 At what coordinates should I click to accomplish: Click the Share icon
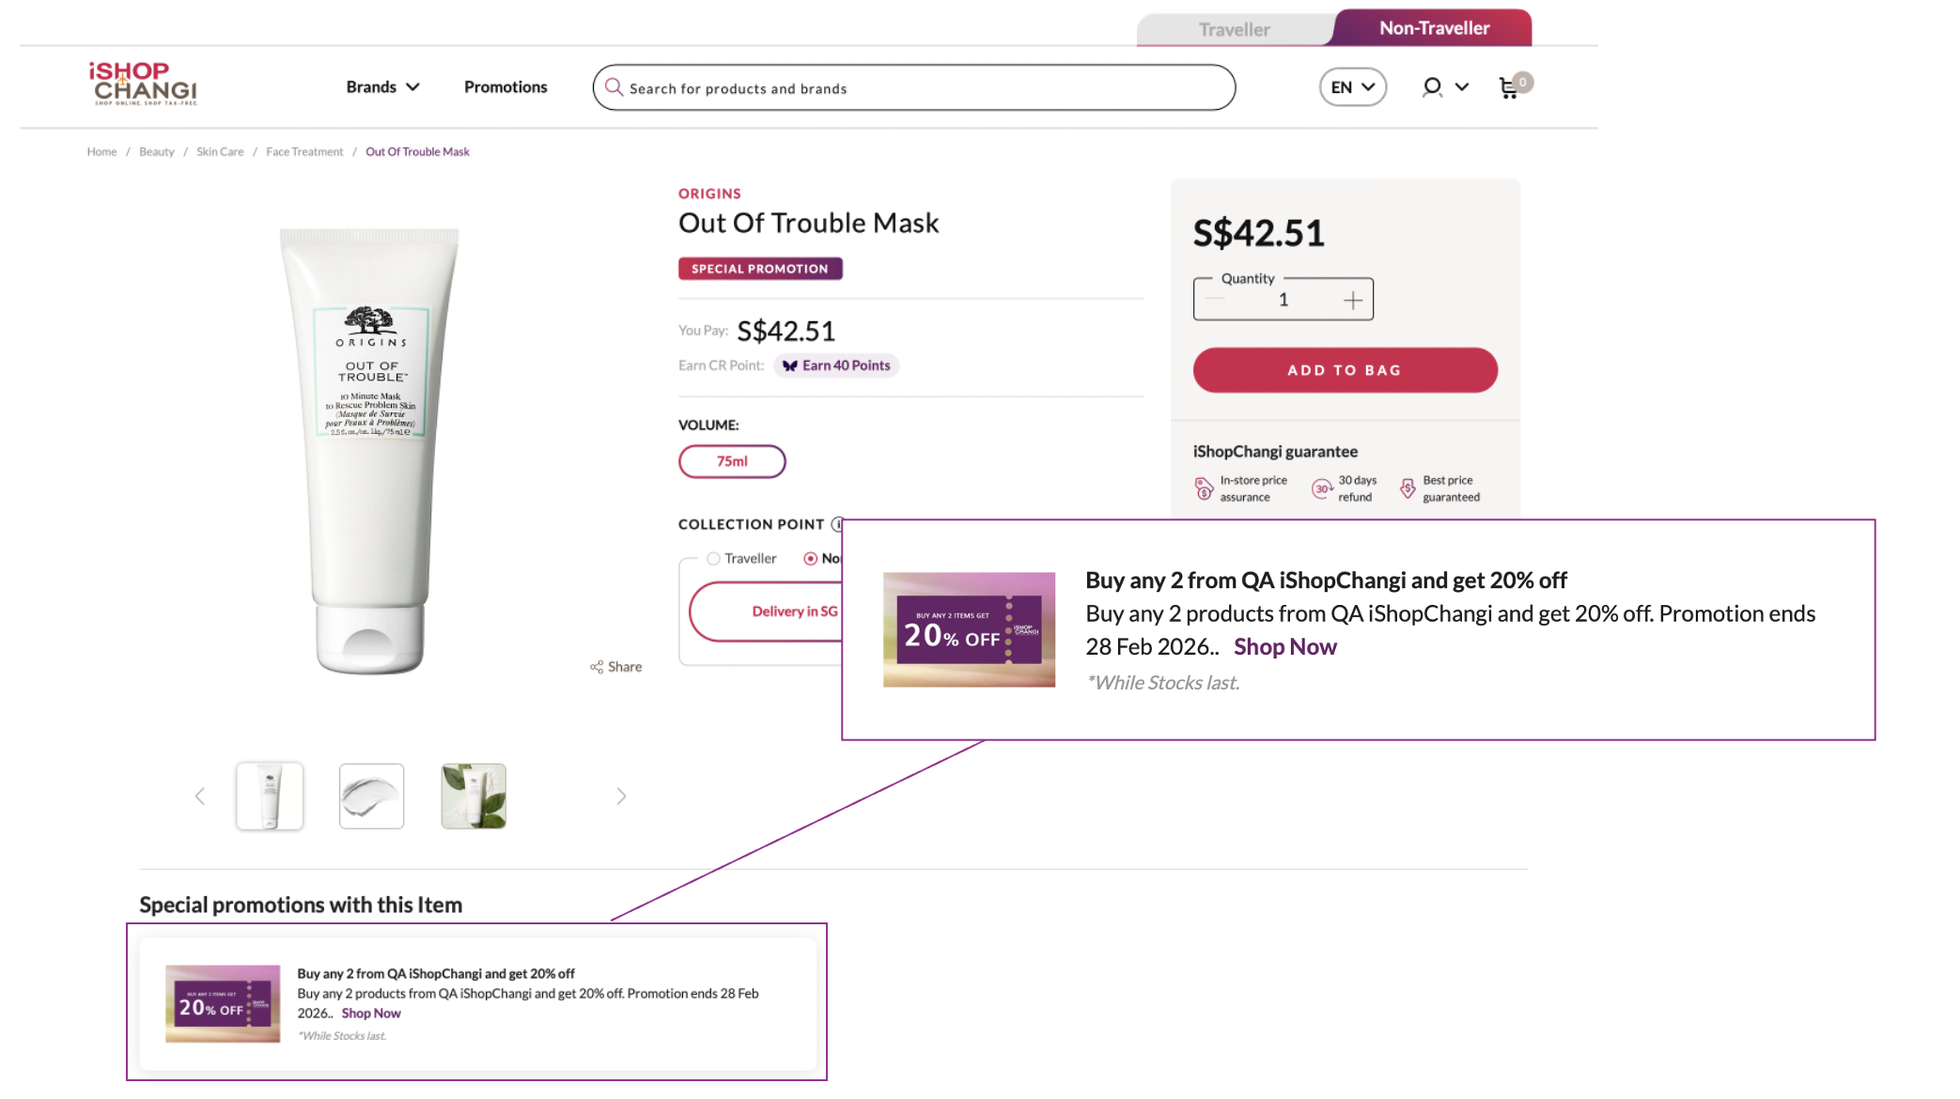click(x=597, y=667)
